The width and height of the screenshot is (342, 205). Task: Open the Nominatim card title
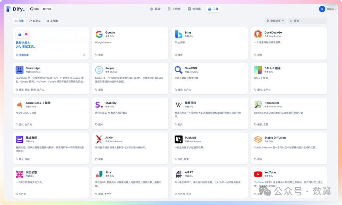click(x=272, y=103)
